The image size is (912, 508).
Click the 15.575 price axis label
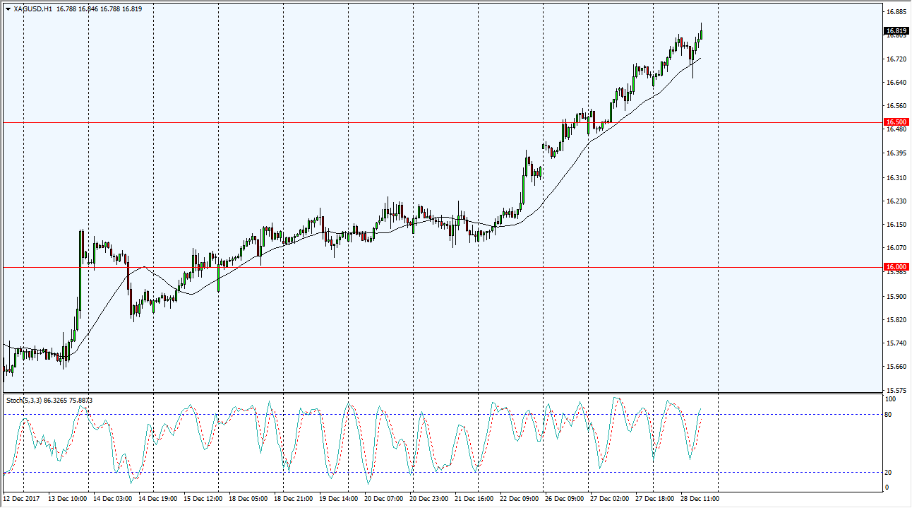tap(896, 390)
